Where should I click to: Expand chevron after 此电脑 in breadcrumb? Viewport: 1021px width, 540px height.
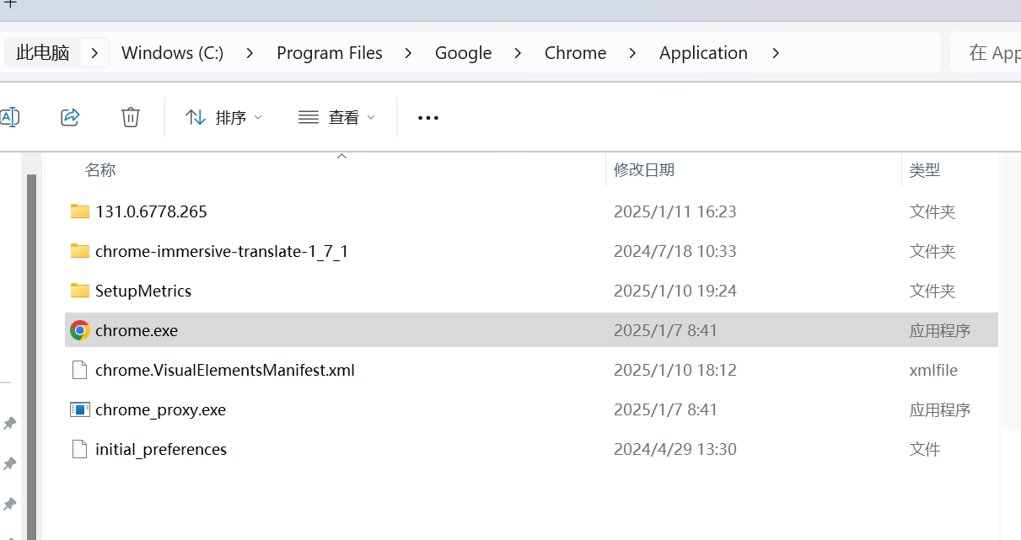94,53
